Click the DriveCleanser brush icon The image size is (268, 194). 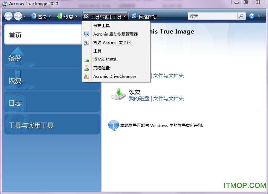pos(87,77)
